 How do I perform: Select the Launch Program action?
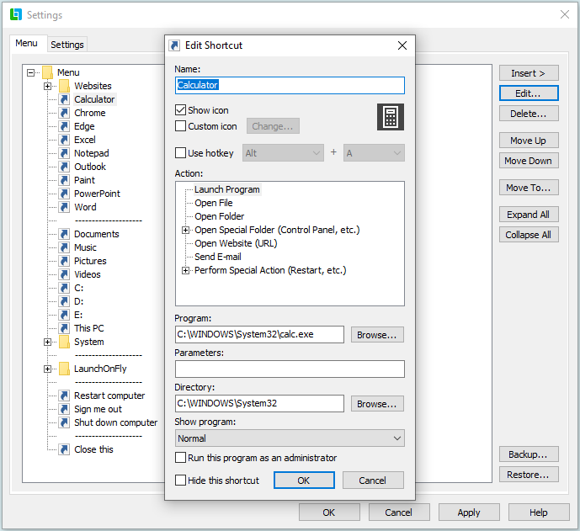[227, 189]
